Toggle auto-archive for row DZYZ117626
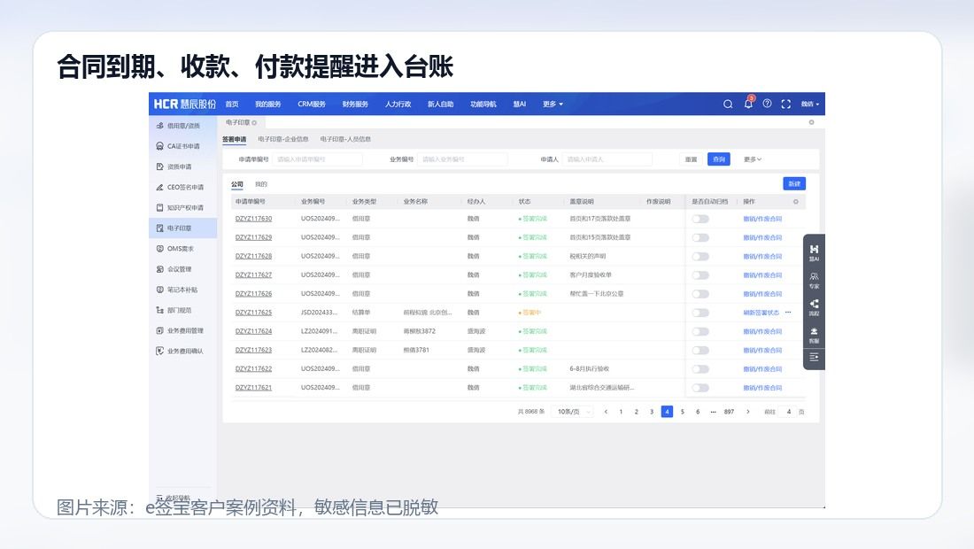Image resolution: width=974 pixels, height=549 pixels. tap(700, 294)
